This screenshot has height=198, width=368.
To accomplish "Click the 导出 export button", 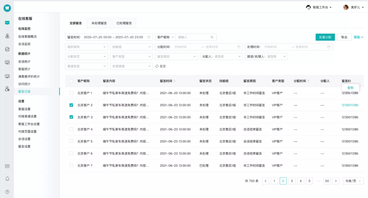I will [344, 37].
